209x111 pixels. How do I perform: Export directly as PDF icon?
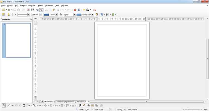(x=28, y=10)
